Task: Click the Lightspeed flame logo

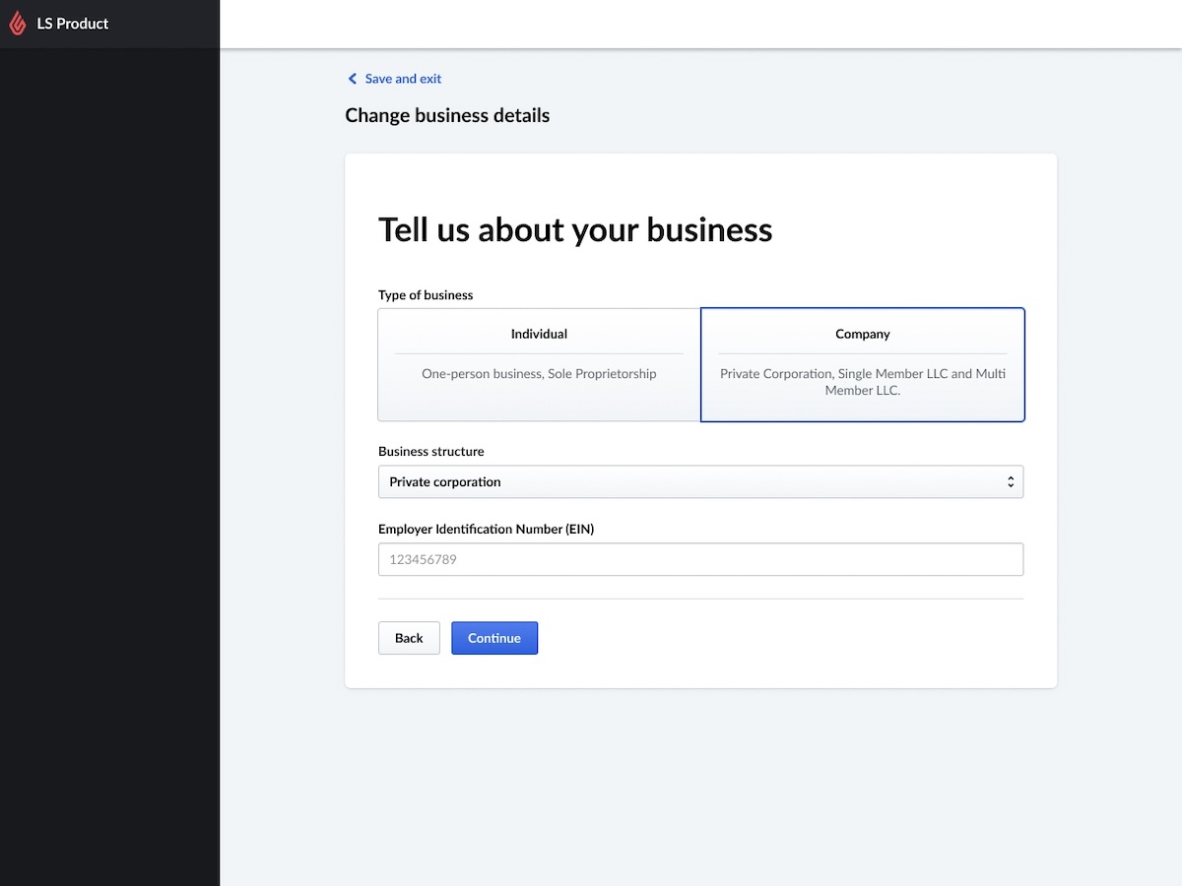Action: (16, 23)
